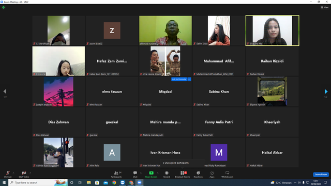
Task: Open Zoom Apps
Action: [x=212, y=174]
